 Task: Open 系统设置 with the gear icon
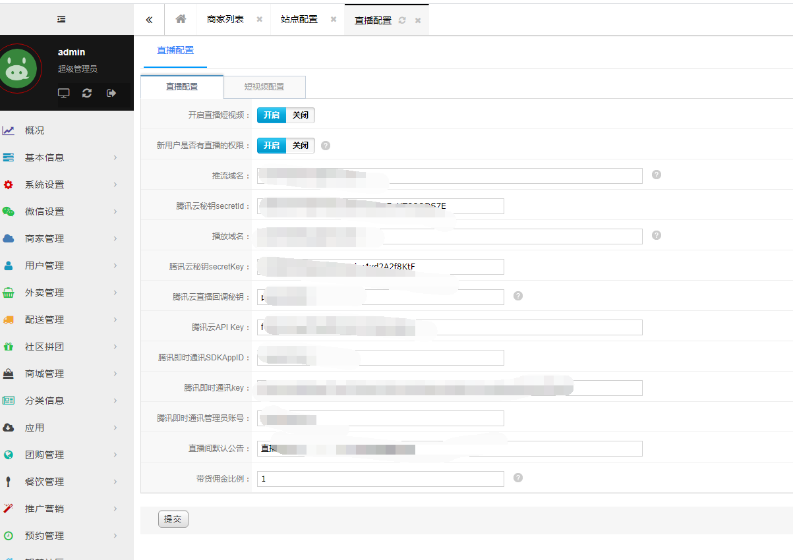pos(33,184)
